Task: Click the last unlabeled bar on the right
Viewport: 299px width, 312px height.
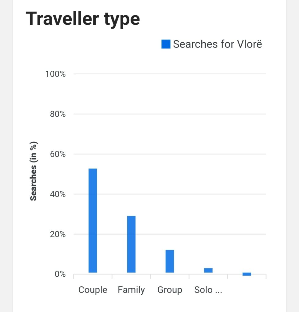Action: point(247,274)
